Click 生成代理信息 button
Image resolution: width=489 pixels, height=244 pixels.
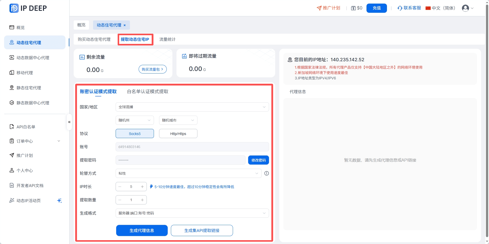(142, 230)
